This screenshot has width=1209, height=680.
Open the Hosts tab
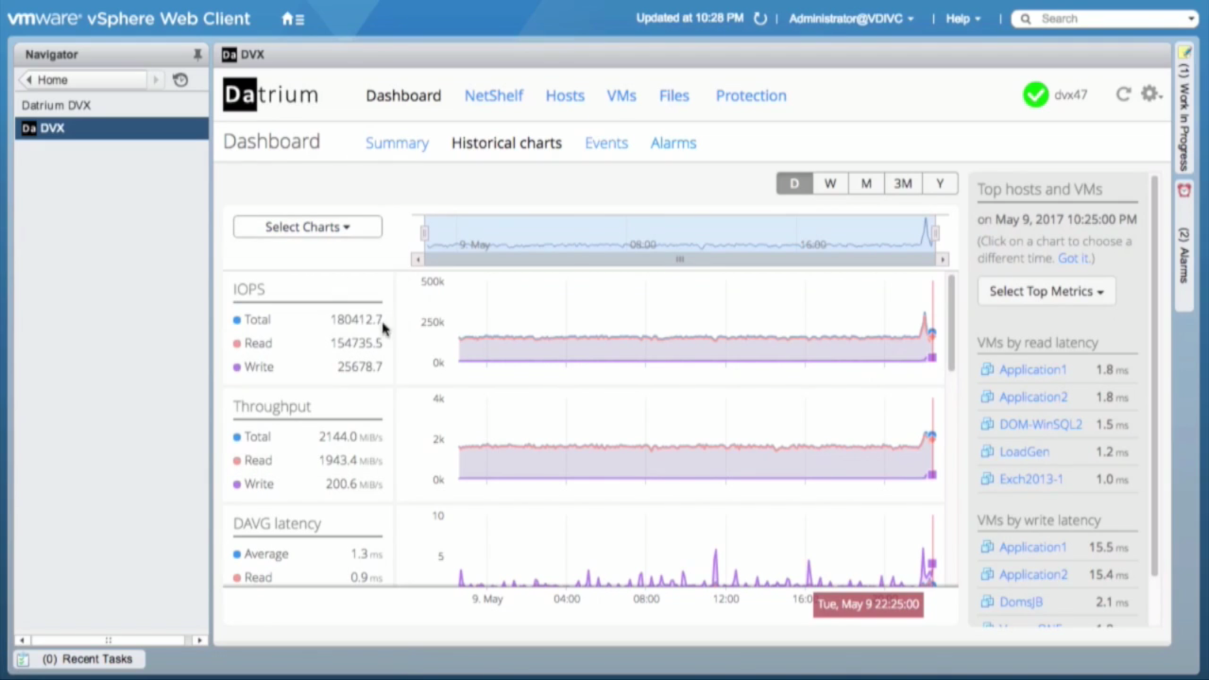pyautogui.click(x=565, y=96)
